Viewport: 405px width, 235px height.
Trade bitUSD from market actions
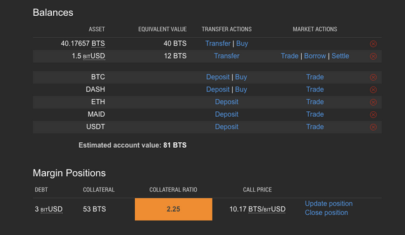click(290, 56)
